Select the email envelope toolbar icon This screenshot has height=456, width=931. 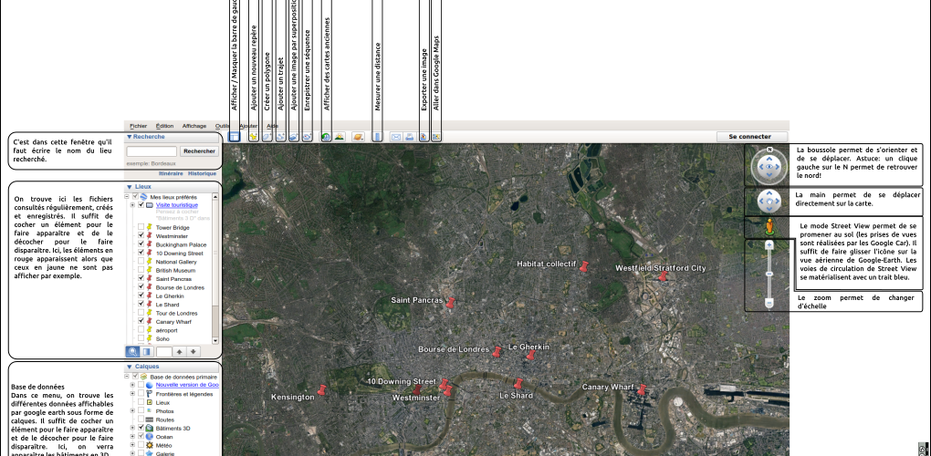pos(396,137)
